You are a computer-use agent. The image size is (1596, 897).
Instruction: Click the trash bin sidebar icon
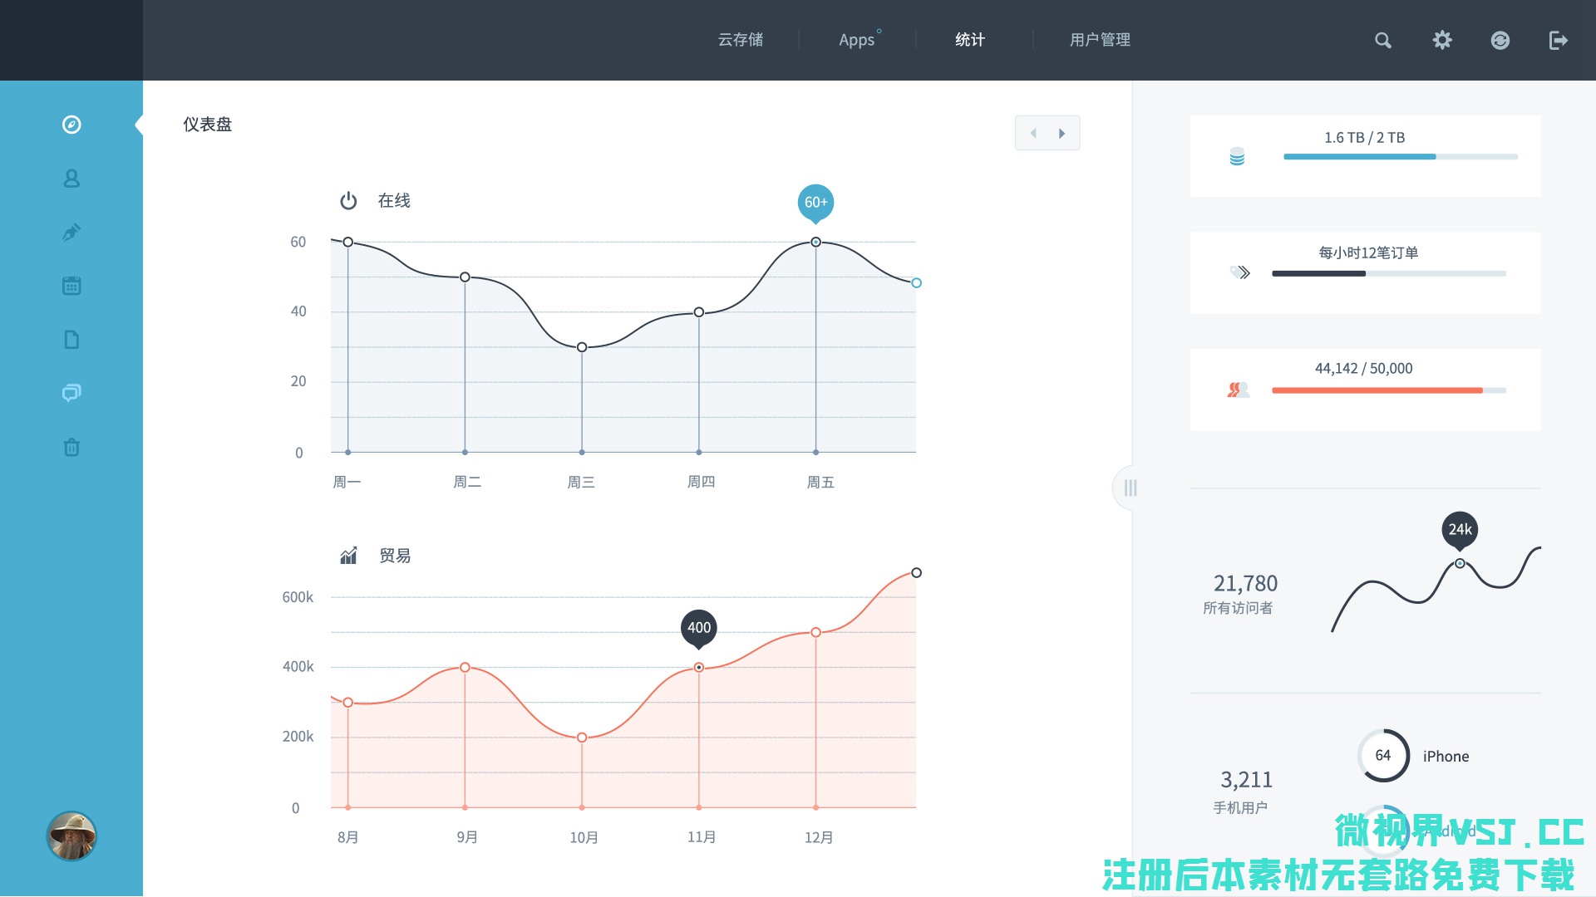point(71,448)
